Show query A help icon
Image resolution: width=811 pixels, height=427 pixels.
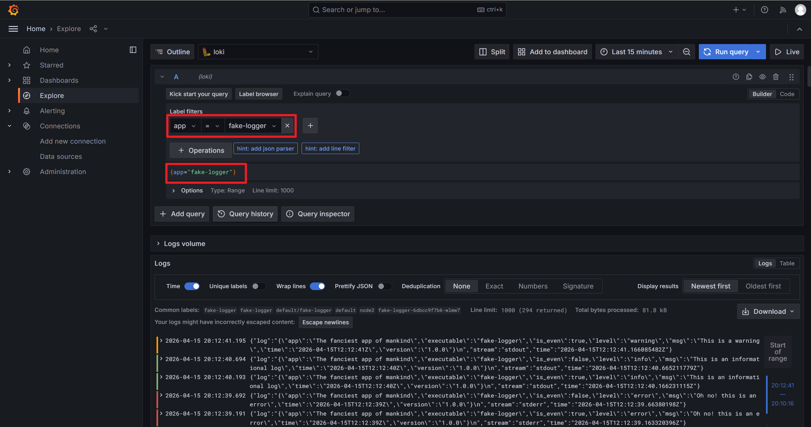tap(736, 77)
